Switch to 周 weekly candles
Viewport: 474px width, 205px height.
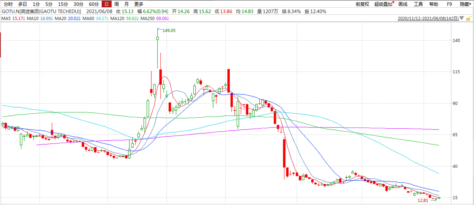(116, 4)
